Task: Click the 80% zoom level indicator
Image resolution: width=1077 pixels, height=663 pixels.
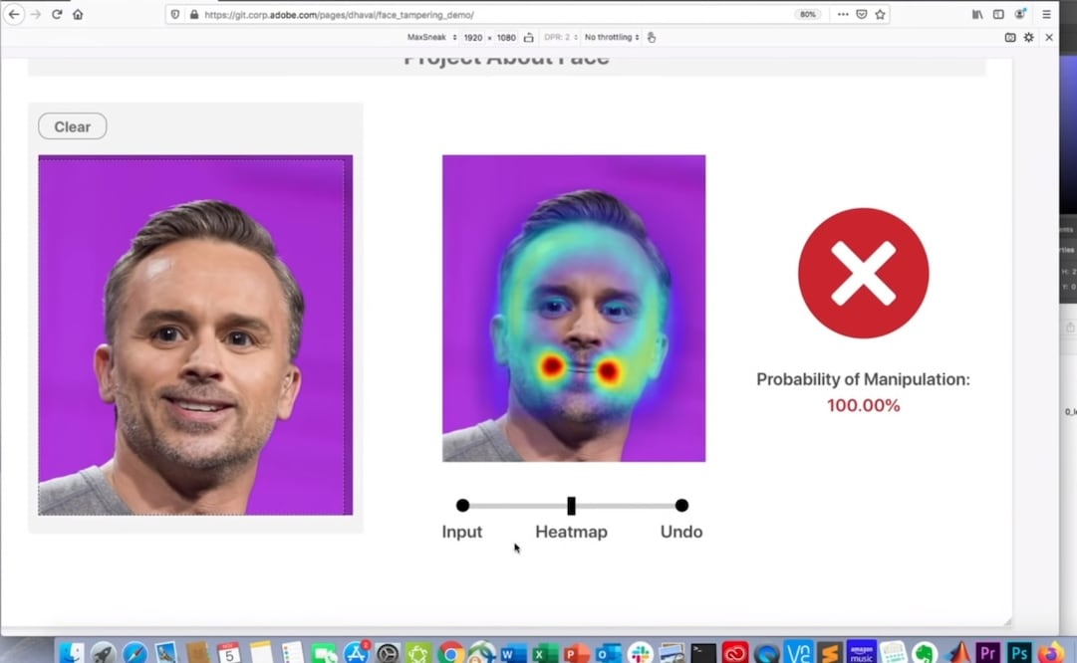Action: click(808, 15)
